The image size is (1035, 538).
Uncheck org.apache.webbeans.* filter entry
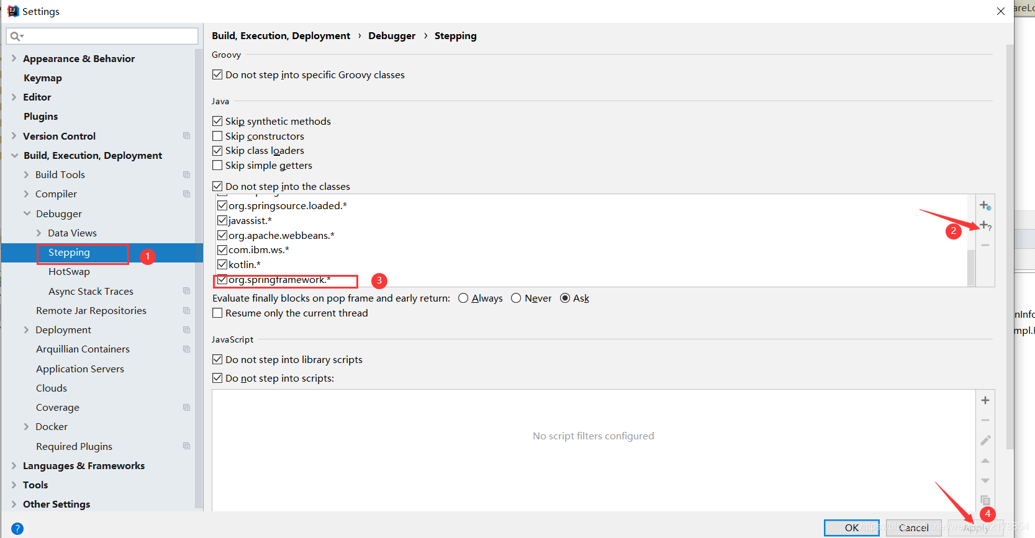[222, 235]
